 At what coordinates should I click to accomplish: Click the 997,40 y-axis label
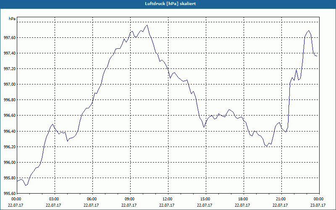click(10, 53)
